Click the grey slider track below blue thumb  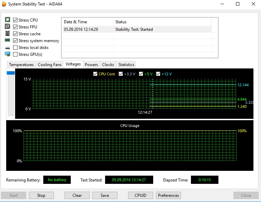[11, 95]
